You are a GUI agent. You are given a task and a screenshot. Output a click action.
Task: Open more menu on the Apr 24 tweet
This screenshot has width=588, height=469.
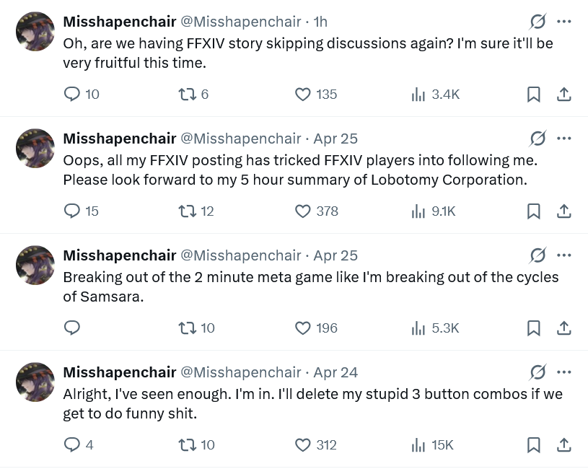click(x=564, y=372)
